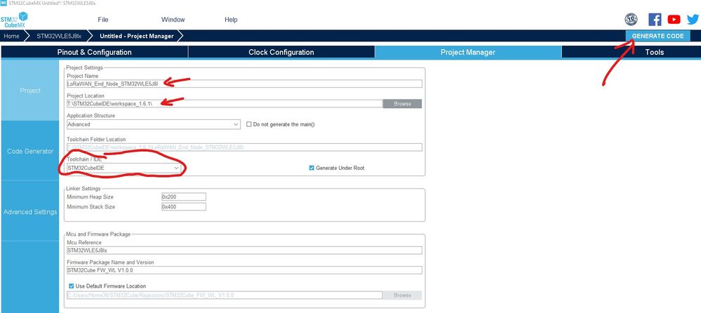Viewport: 701px width, 313px height.
Task: Open the Window menu
Action: [x=173, y=19]
